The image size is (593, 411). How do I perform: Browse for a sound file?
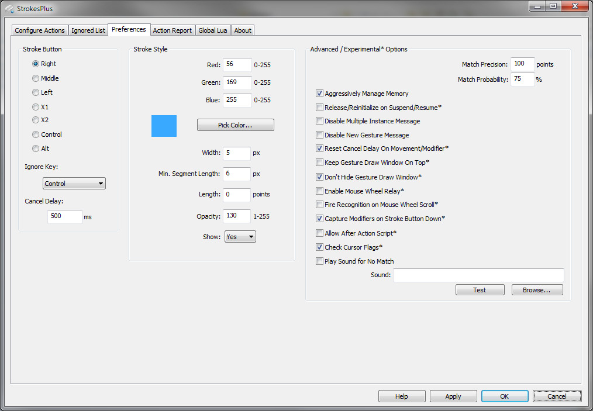pos(537,290)
